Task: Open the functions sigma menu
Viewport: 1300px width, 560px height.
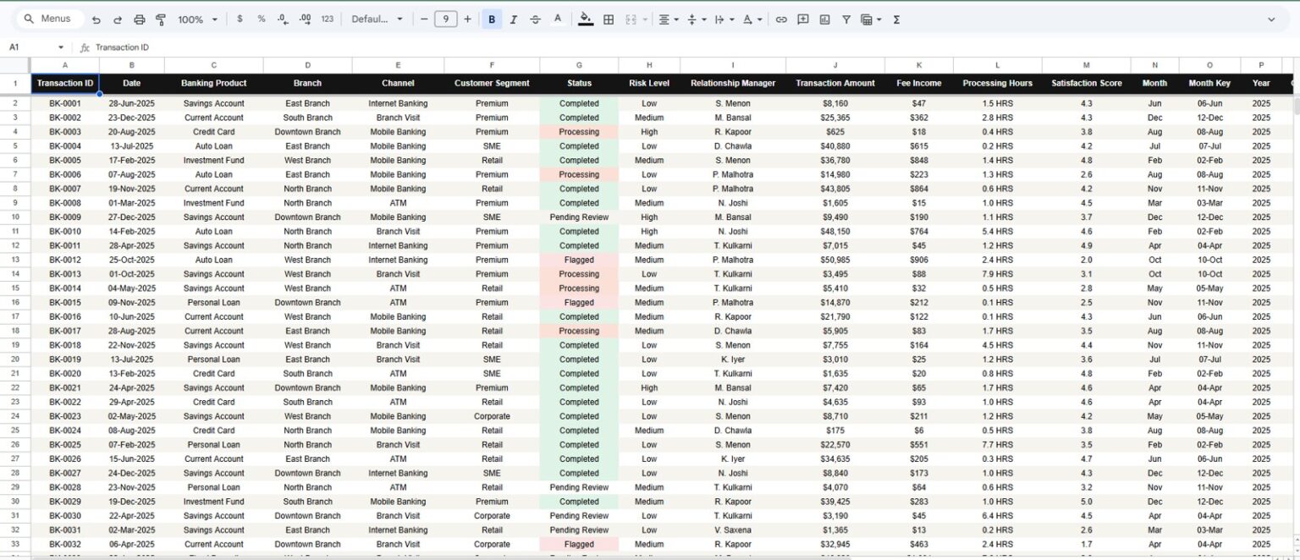Action: (896, 19)
